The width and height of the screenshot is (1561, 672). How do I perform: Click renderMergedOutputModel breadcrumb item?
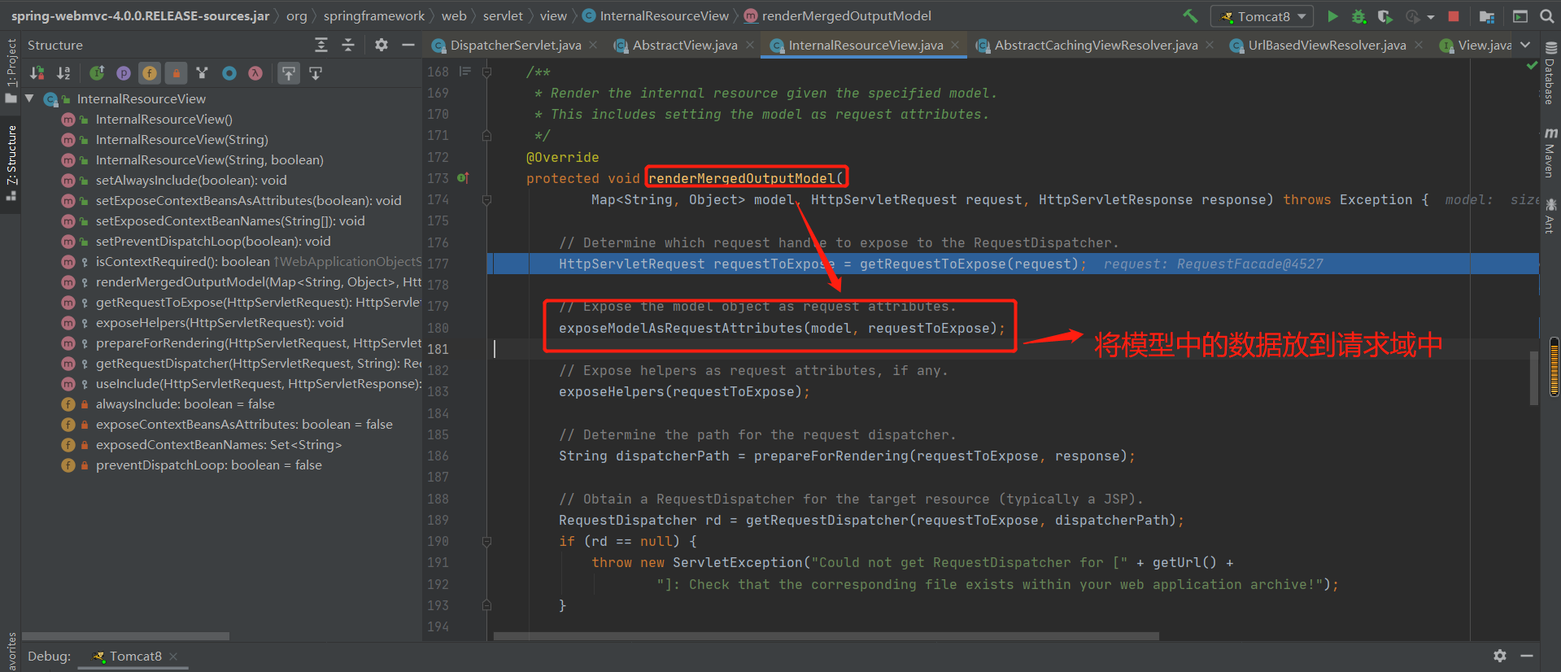[837, 15]
